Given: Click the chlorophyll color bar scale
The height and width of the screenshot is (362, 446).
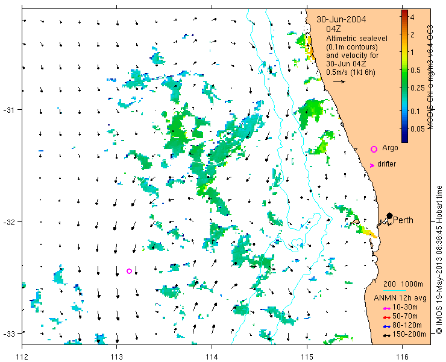Looking at the screenshot, I should click(x=404, y=76).
